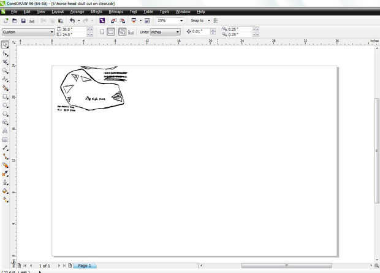Click the Paste toolbar icon
The height and width of the screenshot is (273, 380).
[x=61, y=21]
